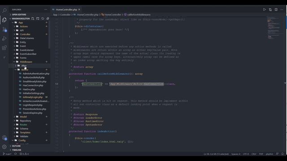This screenshot has width=287, height=161.
Task: Open the Source Control view
Action: [4, 30]
